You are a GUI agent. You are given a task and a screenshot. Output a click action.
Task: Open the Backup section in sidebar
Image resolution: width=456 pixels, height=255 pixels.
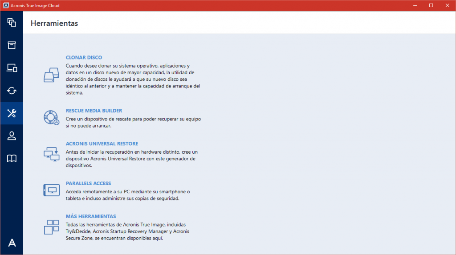12,22
